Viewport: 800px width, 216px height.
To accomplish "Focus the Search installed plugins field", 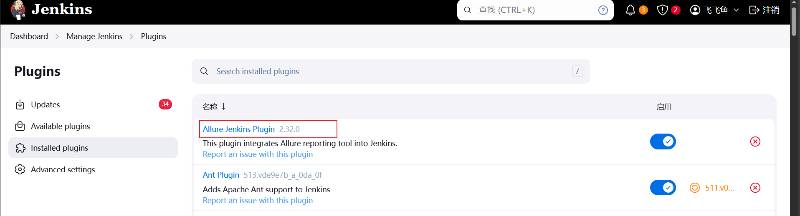I will [x=391, y=71].
